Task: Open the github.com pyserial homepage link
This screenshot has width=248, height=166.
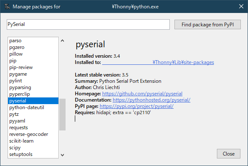Action: point(142,94)
